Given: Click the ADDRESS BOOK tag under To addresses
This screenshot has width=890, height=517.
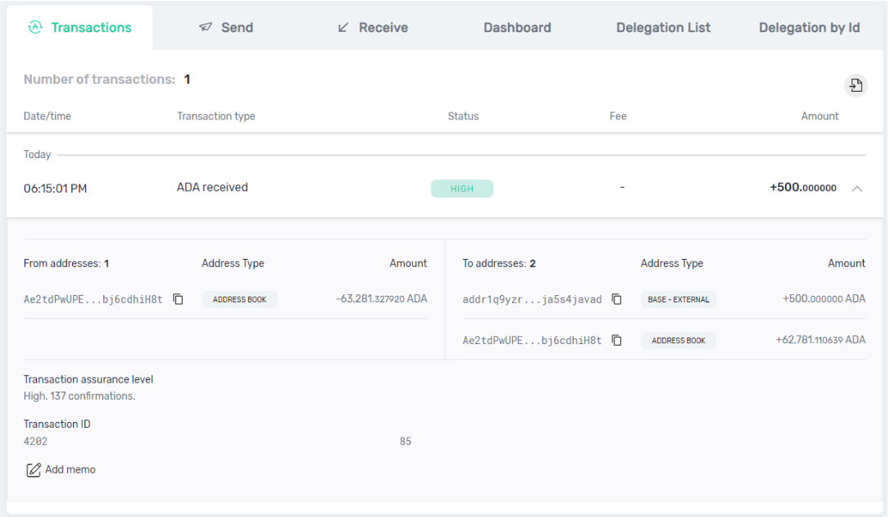Looking at the screenshot, I should pyautogui.click(x=678, y=341).
